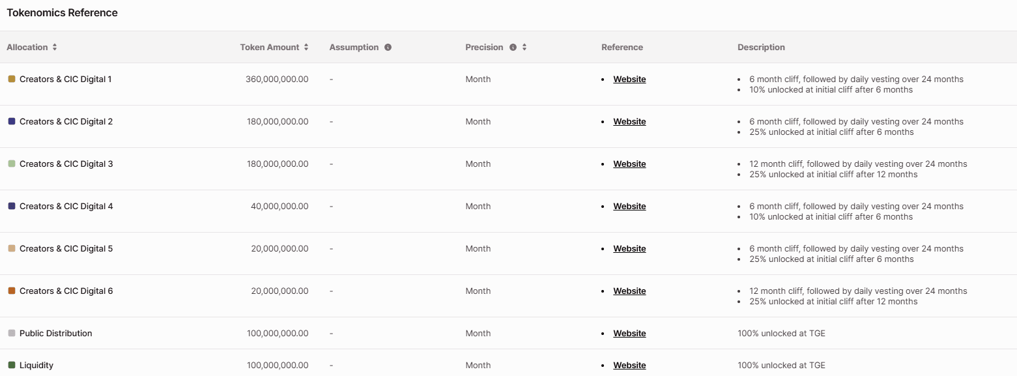Click Creators & CIC Digital 1 color swatch
The height and width of the screenshot is (376, 1017).
coord(12,79)
